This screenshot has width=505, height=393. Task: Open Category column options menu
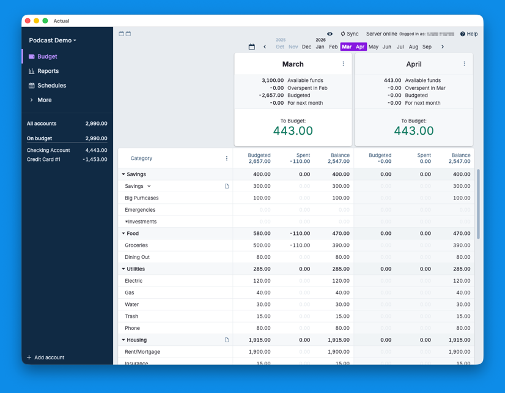pyautogui.click(x=226, y=159)
